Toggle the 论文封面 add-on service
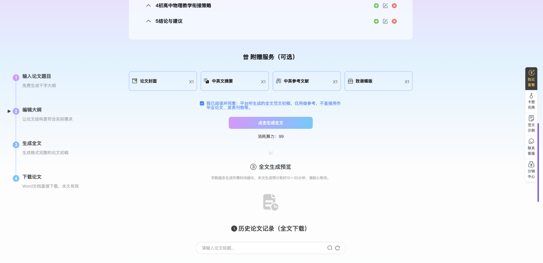543x263 pixels. (x=163, y=81)
